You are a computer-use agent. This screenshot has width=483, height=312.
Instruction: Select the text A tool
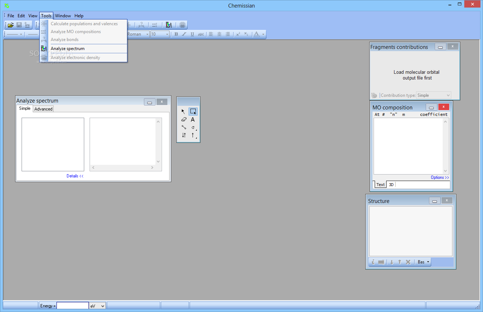point(193,119)
